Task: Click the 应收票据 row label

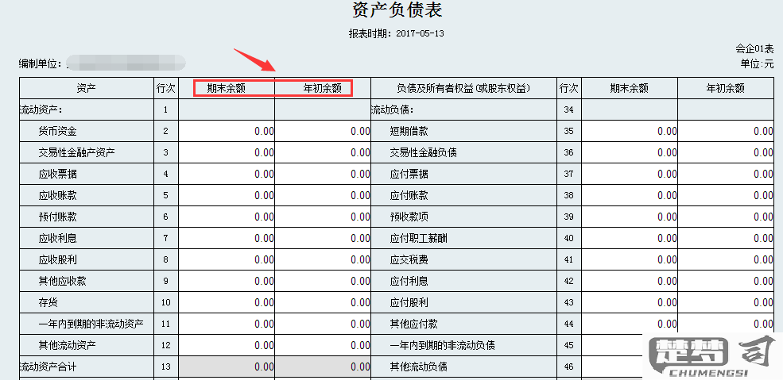Action: pos(58,174)
